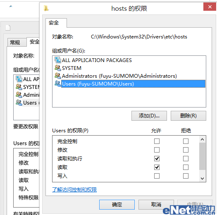Deny 读取 permission for Users
The height and width of the screenshot is (215, 217).
coord(186,167)
